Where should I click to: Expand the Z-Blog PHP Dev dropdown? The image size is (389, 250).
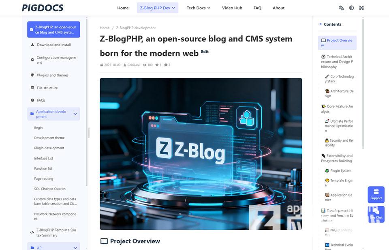pos(158,8)
